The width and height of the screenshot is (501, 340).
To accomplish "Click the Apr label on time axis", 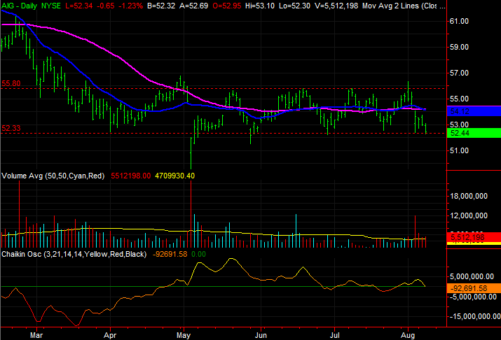I will click(x=110, y=335).
